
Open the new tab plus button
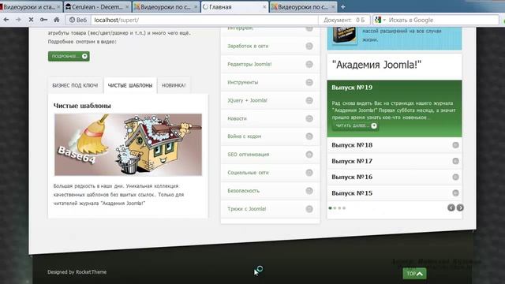pos(342,6)
